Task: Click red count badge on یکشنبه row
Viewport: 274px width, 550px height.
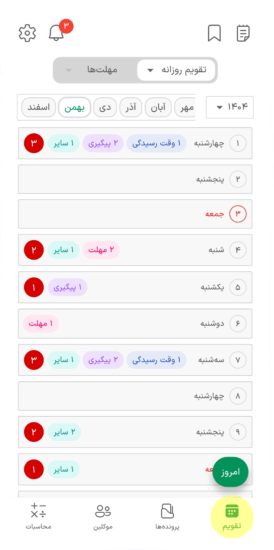Action: tap(34, 287)
